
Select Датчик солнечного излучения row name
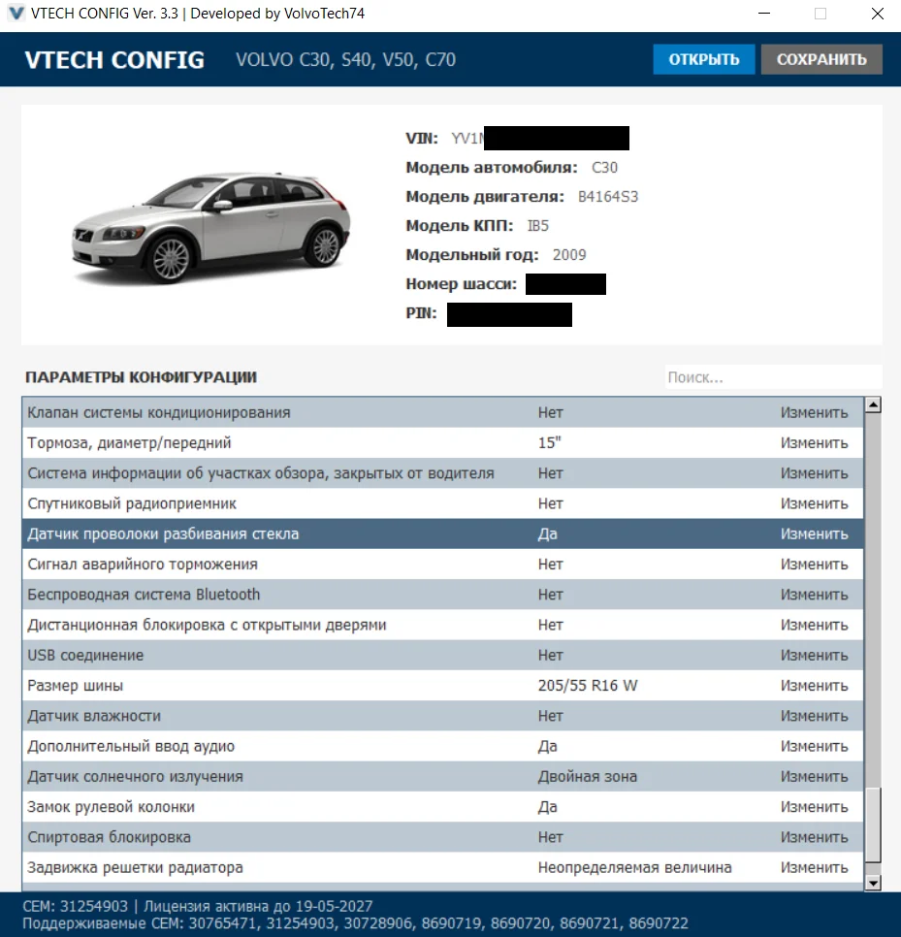(x=135, y=777)
